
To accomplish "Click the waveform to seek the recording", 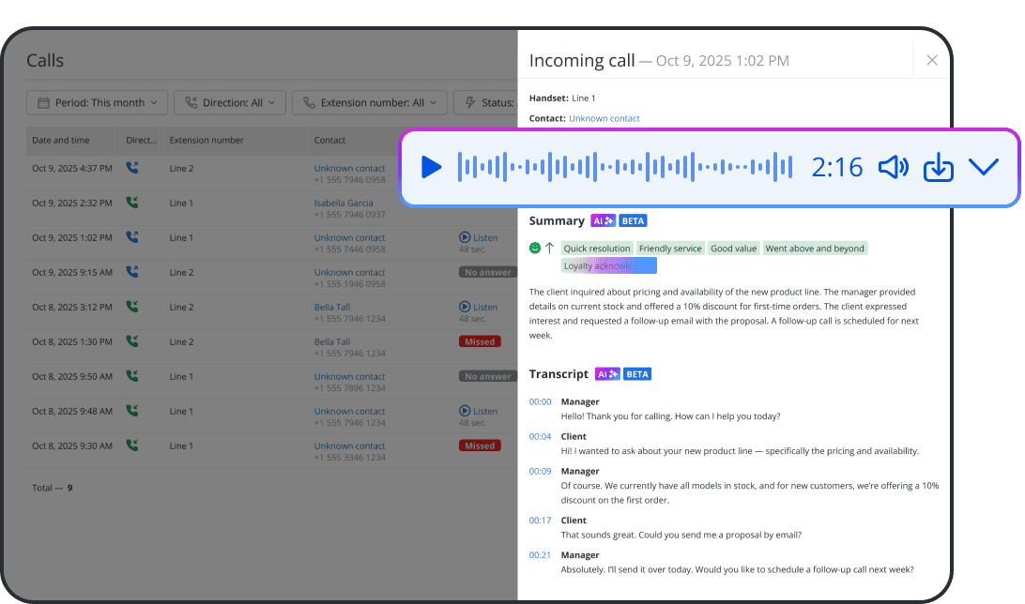I will pos(624,166).
